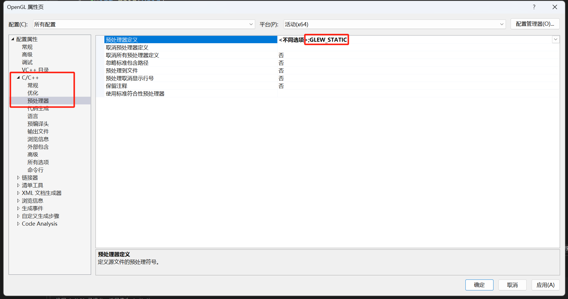Select the 预处理器定义 property row
This screenshot has height=299, width=568.
coord(191,40)
